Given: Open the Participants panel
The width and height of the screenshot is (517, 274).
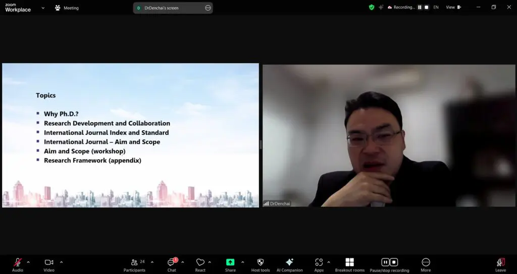Looking at the screenshot, I should click(134, 265).
